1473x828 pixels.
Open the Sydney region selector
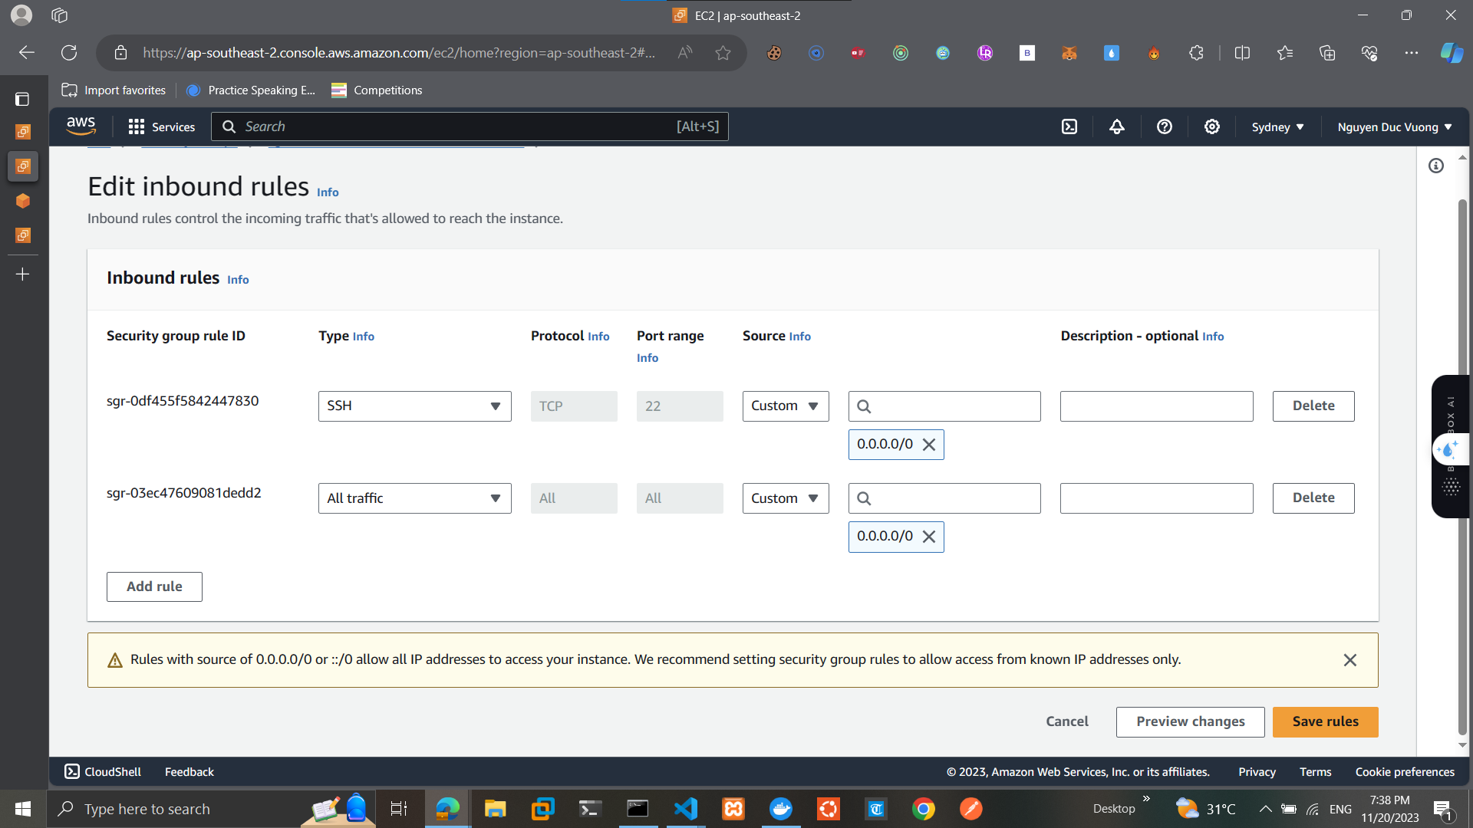(1277, 127)
